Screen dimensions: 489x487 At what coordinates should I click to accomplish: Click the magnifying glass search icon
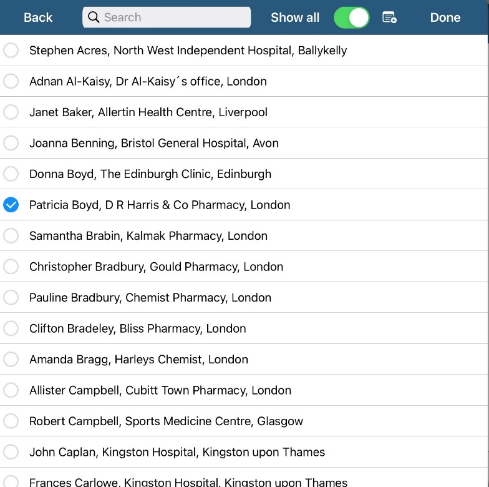click(94, 17)
